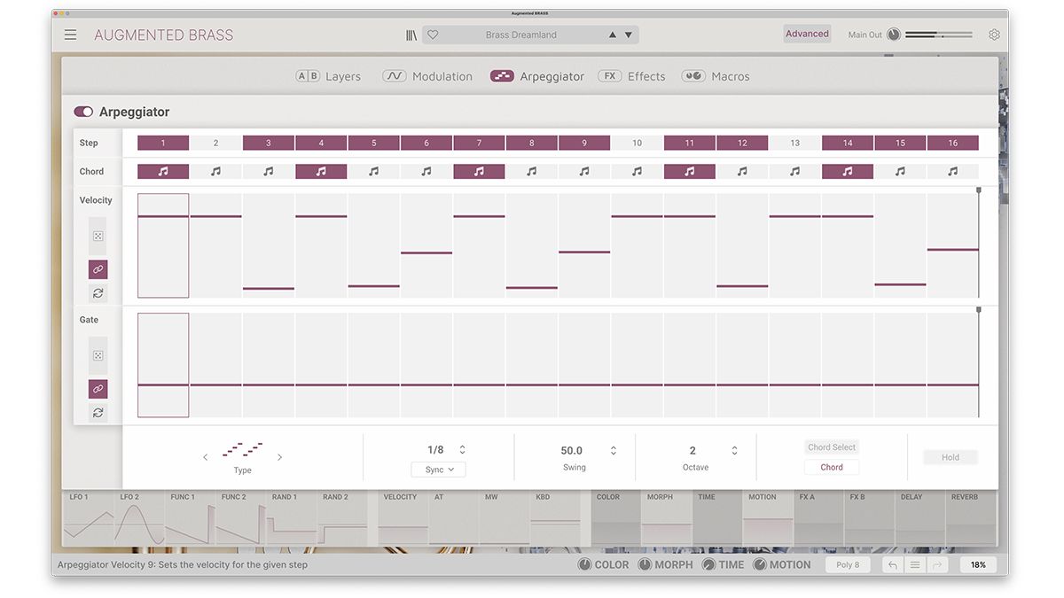Screen dimensions: 1064x598
Task: Open the Sync mode dropdown
Action: 438,470
